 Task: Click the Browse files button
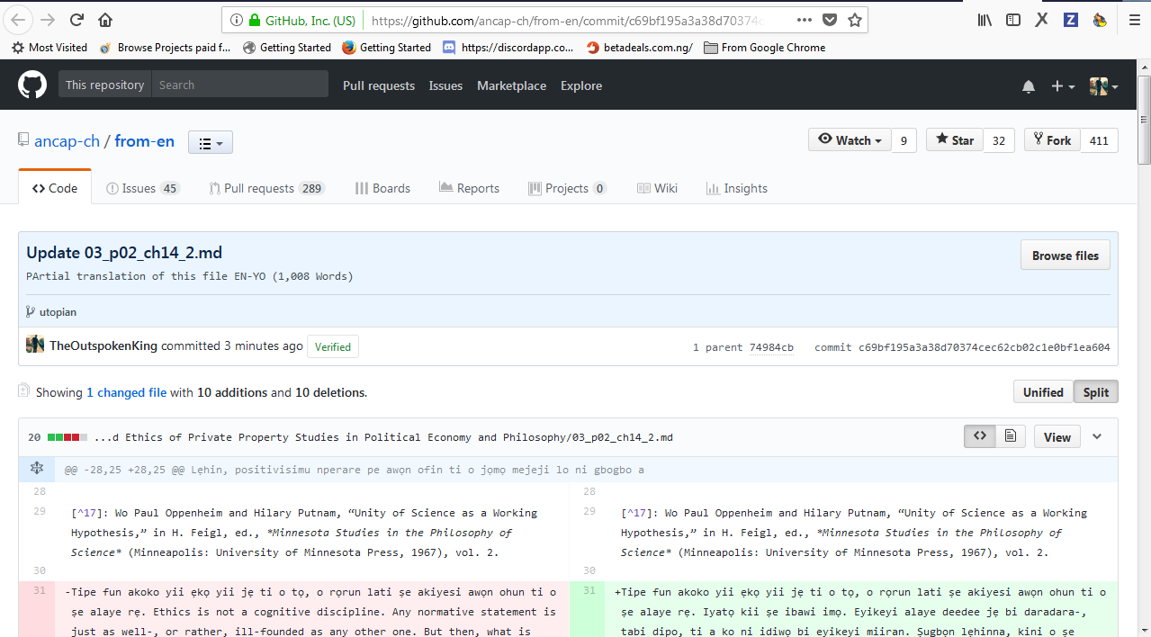click(1066, 256)
